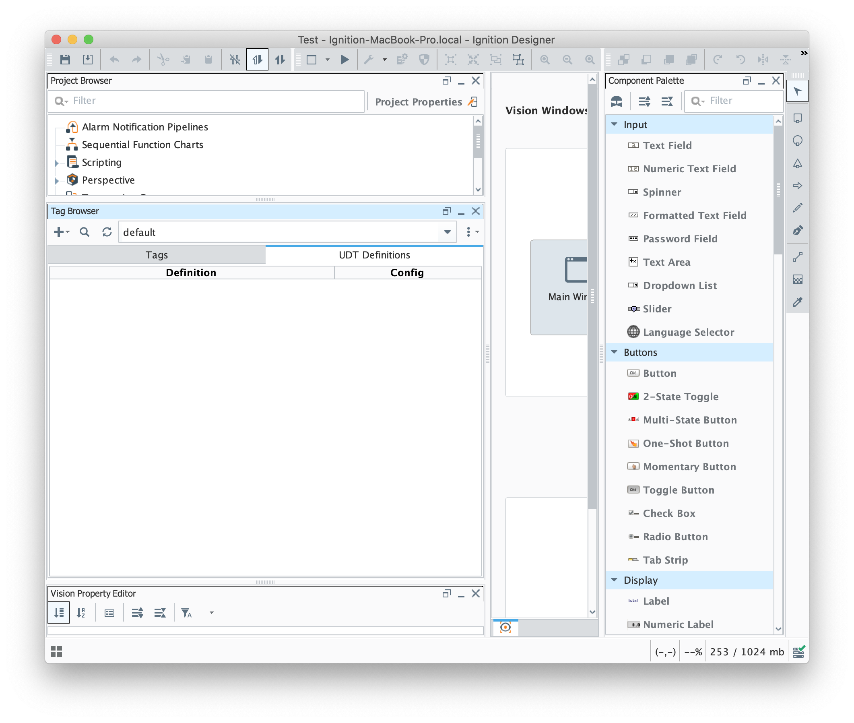Click the Save and Publish download icon
This screenshot has width=854, height=723.
88,60
